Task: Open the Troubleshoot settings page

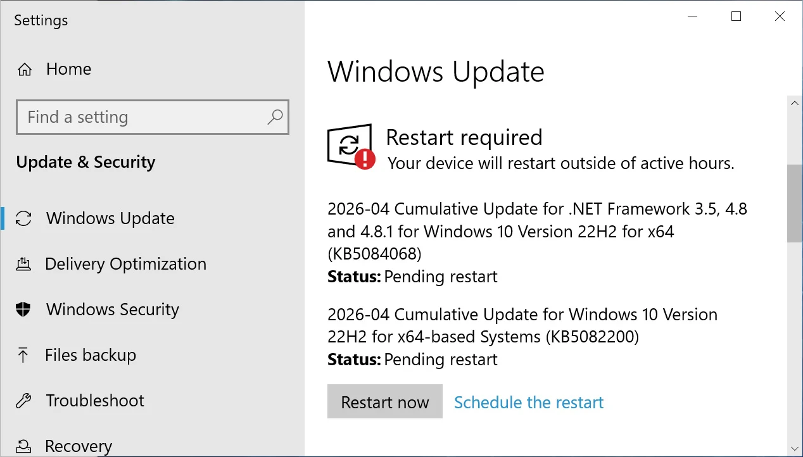Action: [x=94, y=401]
